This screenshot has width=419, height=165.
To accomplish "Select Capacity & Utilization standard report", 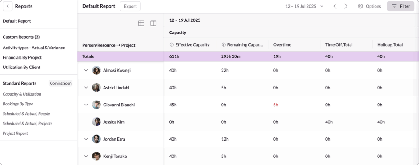I will tap(22, 94).
